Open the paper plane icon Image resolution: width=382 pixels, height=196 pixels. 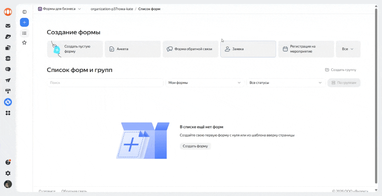pos(8,80)
